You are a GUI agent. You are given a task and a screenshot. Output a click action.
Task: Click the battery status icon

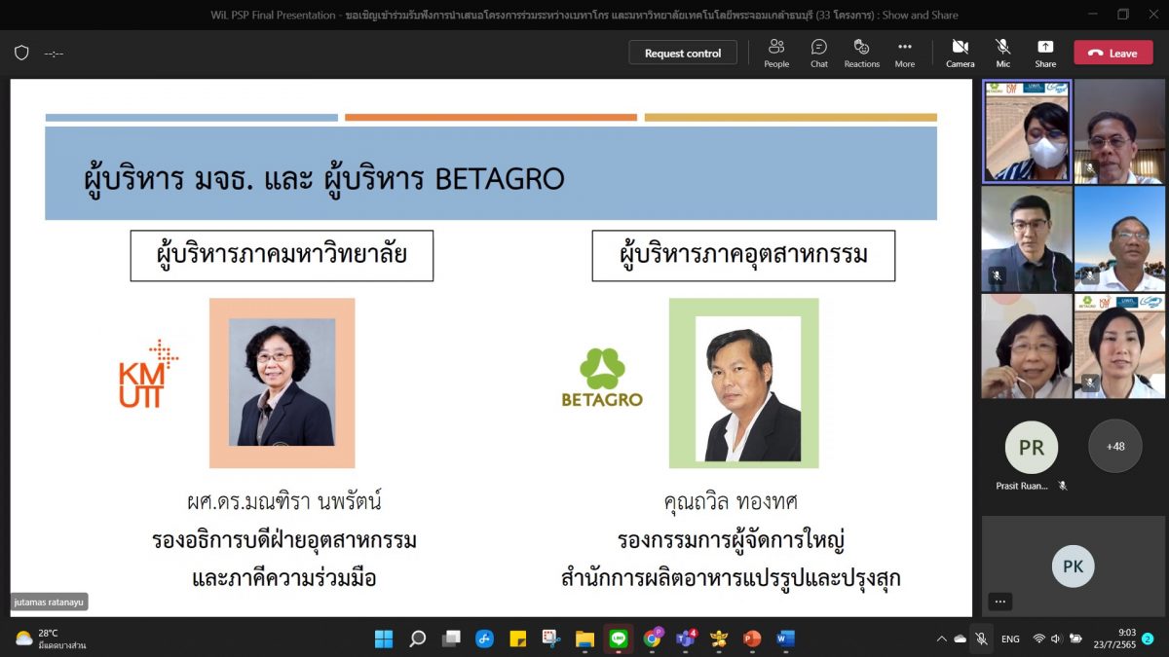click(1076, 639)
